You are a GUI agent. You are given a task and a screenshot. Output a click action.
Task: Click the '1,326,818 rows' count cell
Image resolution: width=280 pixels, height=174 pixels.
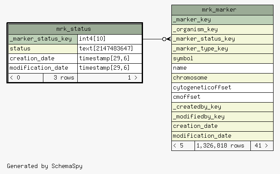click(x=222, y=146)
